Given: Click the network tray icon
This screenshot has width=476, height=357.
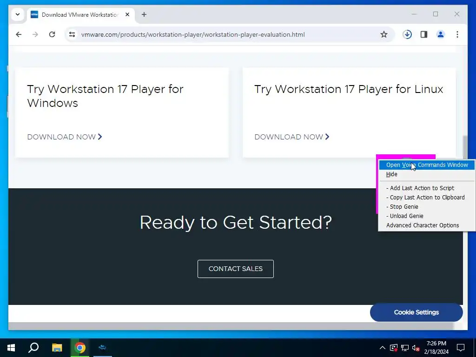Looking at the screenshot, I should [405, 348].
